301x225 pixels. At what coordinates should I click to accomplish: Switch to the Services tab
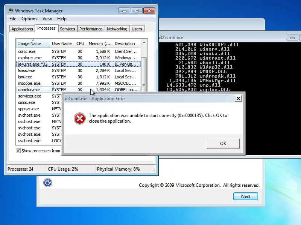click(67, 29)
